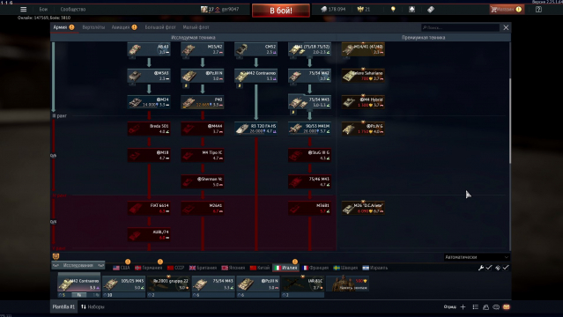The height and width of the screenshot is (317, 563).
Task: Open the squad mail envelope icon
Action: coord(507,307)
